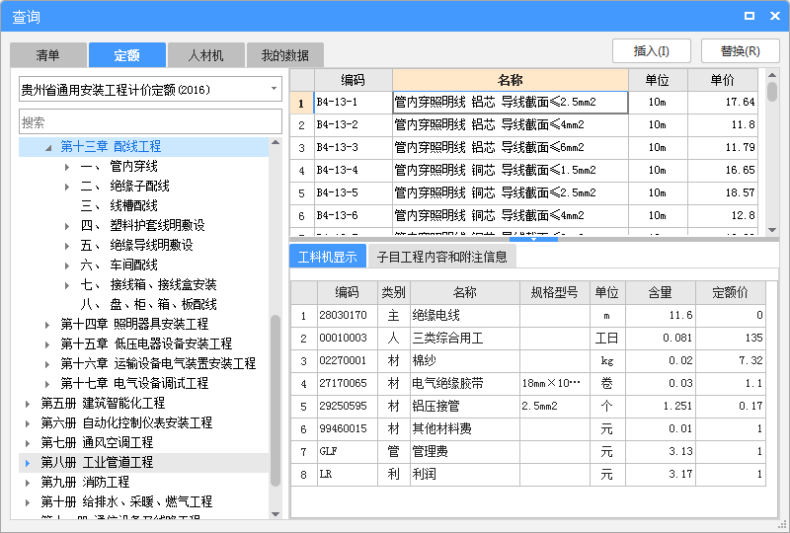
Task: Select row with code B4-13-3
Action: (x=524, y=147)
